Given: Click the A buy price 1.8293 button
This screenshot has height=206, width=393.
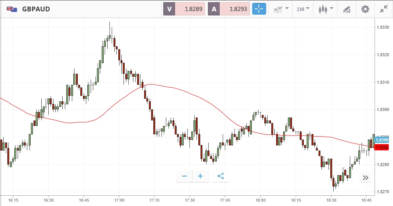Looking at the screenshot, I should pos(229,9).
